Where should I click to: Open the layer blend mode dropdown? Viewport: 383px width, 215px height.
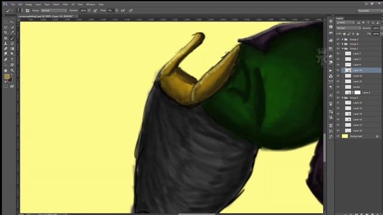pyautogui.click(x=348, y=28)
